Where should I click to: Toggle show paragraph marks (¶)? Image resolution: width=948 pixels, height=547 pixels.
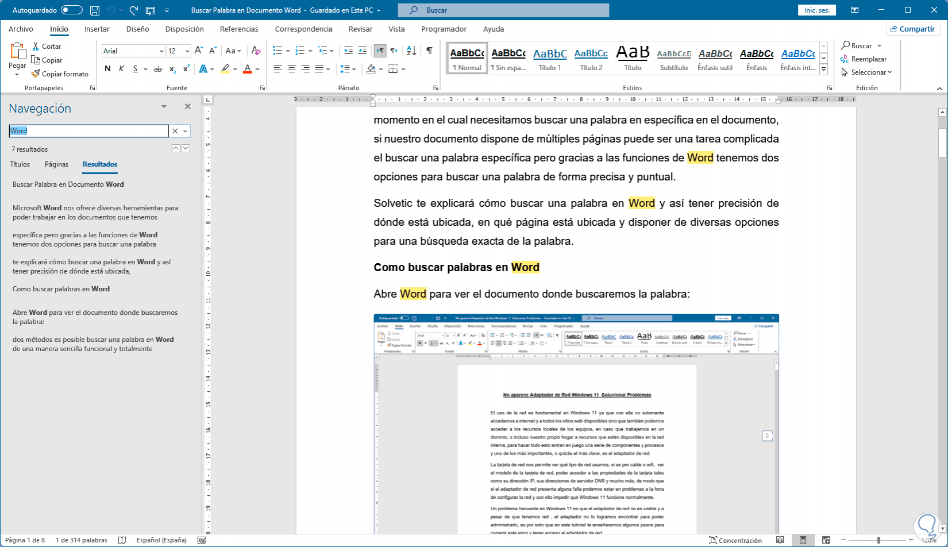429,51
